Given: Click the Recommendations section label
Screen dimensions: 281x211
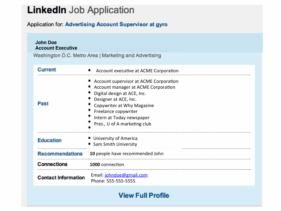Looking at the screenshot, I should pos(60,154).
